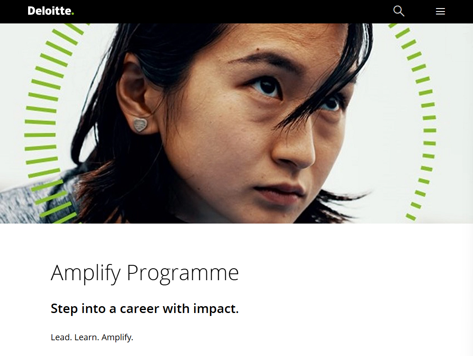
Task: Click the word "Lead." in the tagline
Action: 61,337
